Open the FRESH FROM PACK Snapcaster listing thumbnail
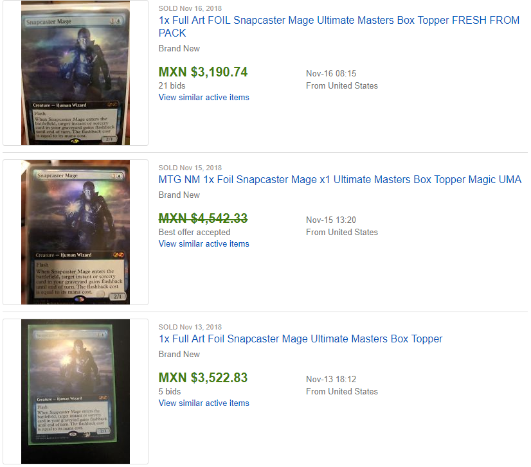The image size is (531, 467). point(75,73)
